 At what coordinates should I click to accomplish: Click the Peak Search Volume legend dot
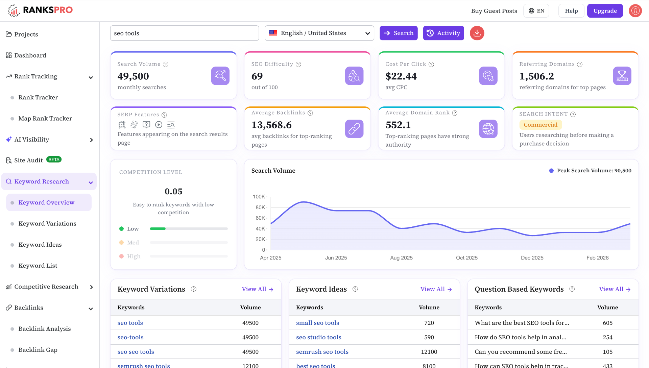[x=551, y=171]
